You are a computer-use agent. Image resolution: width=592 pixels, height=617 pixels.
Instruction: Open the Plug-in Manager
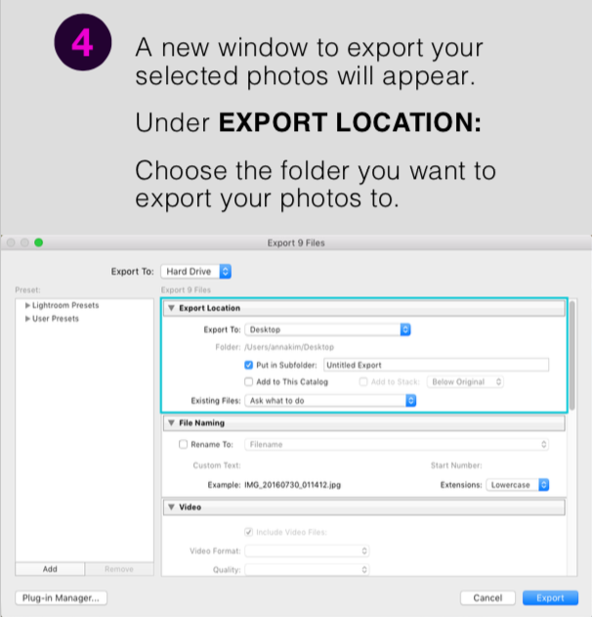(x=61, y=597)
